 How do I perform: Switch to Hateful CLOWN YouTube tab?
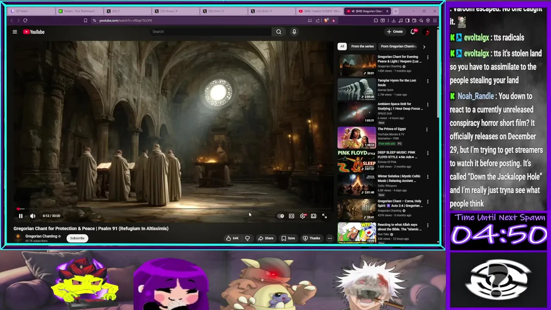[320, 11]
